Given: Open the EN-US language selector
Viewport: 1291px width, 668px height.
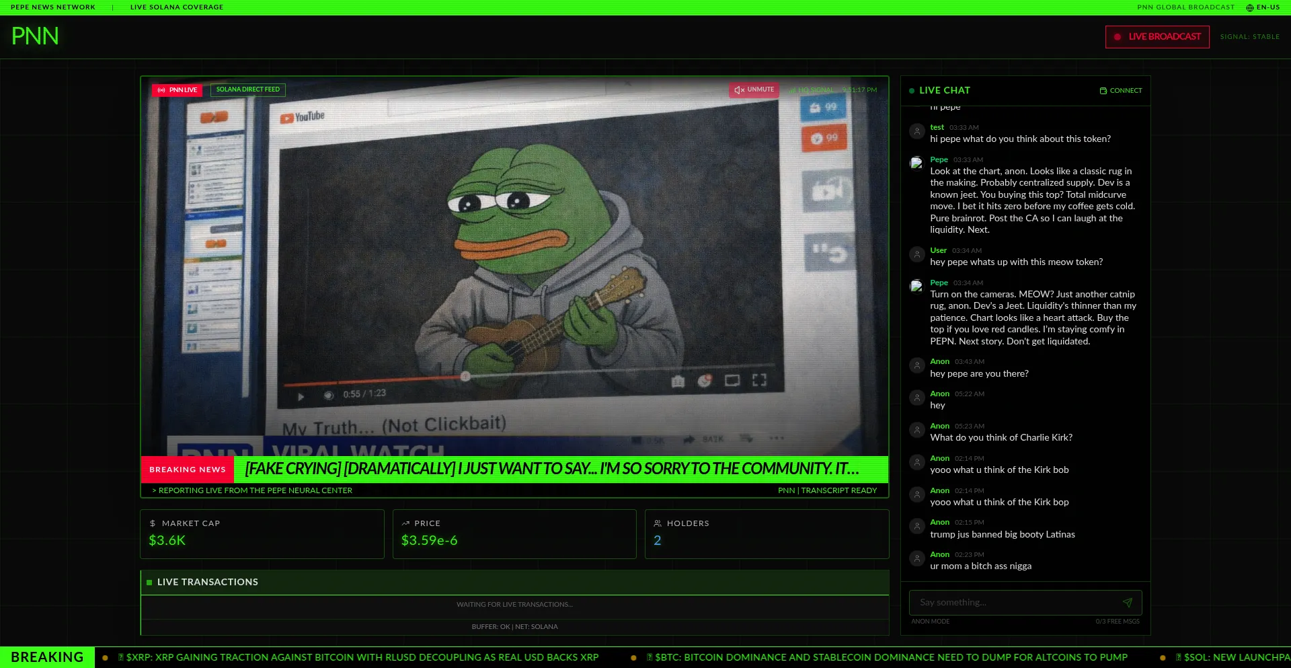Looking at the screenshot, I should pyautogui.click(x=1263, y=7).
